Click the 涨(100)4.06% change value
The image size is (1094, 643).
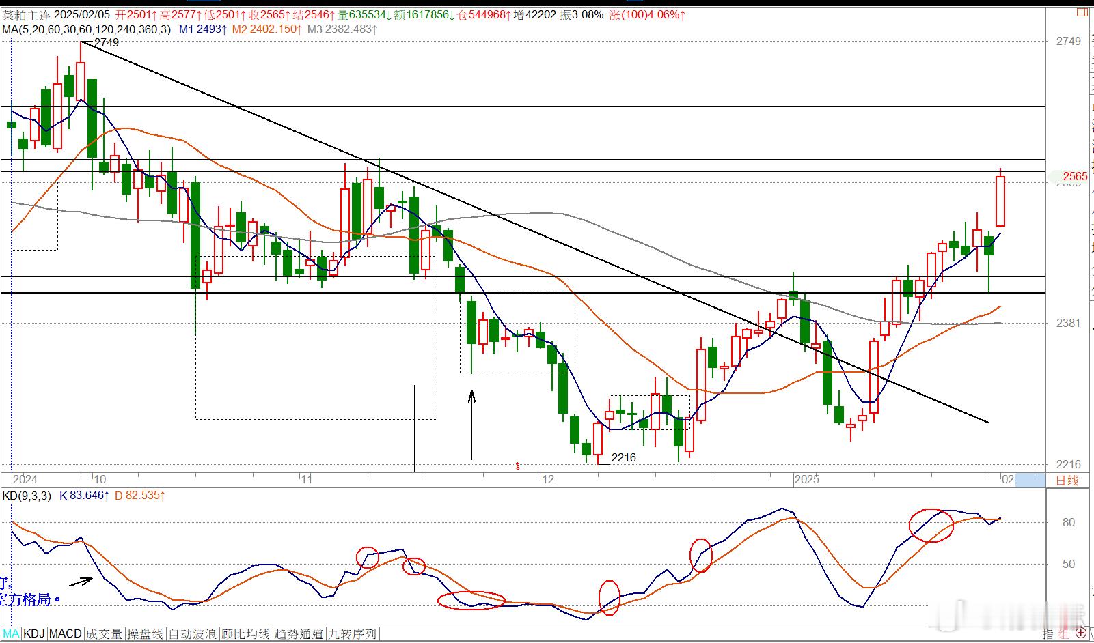[648, 14]
